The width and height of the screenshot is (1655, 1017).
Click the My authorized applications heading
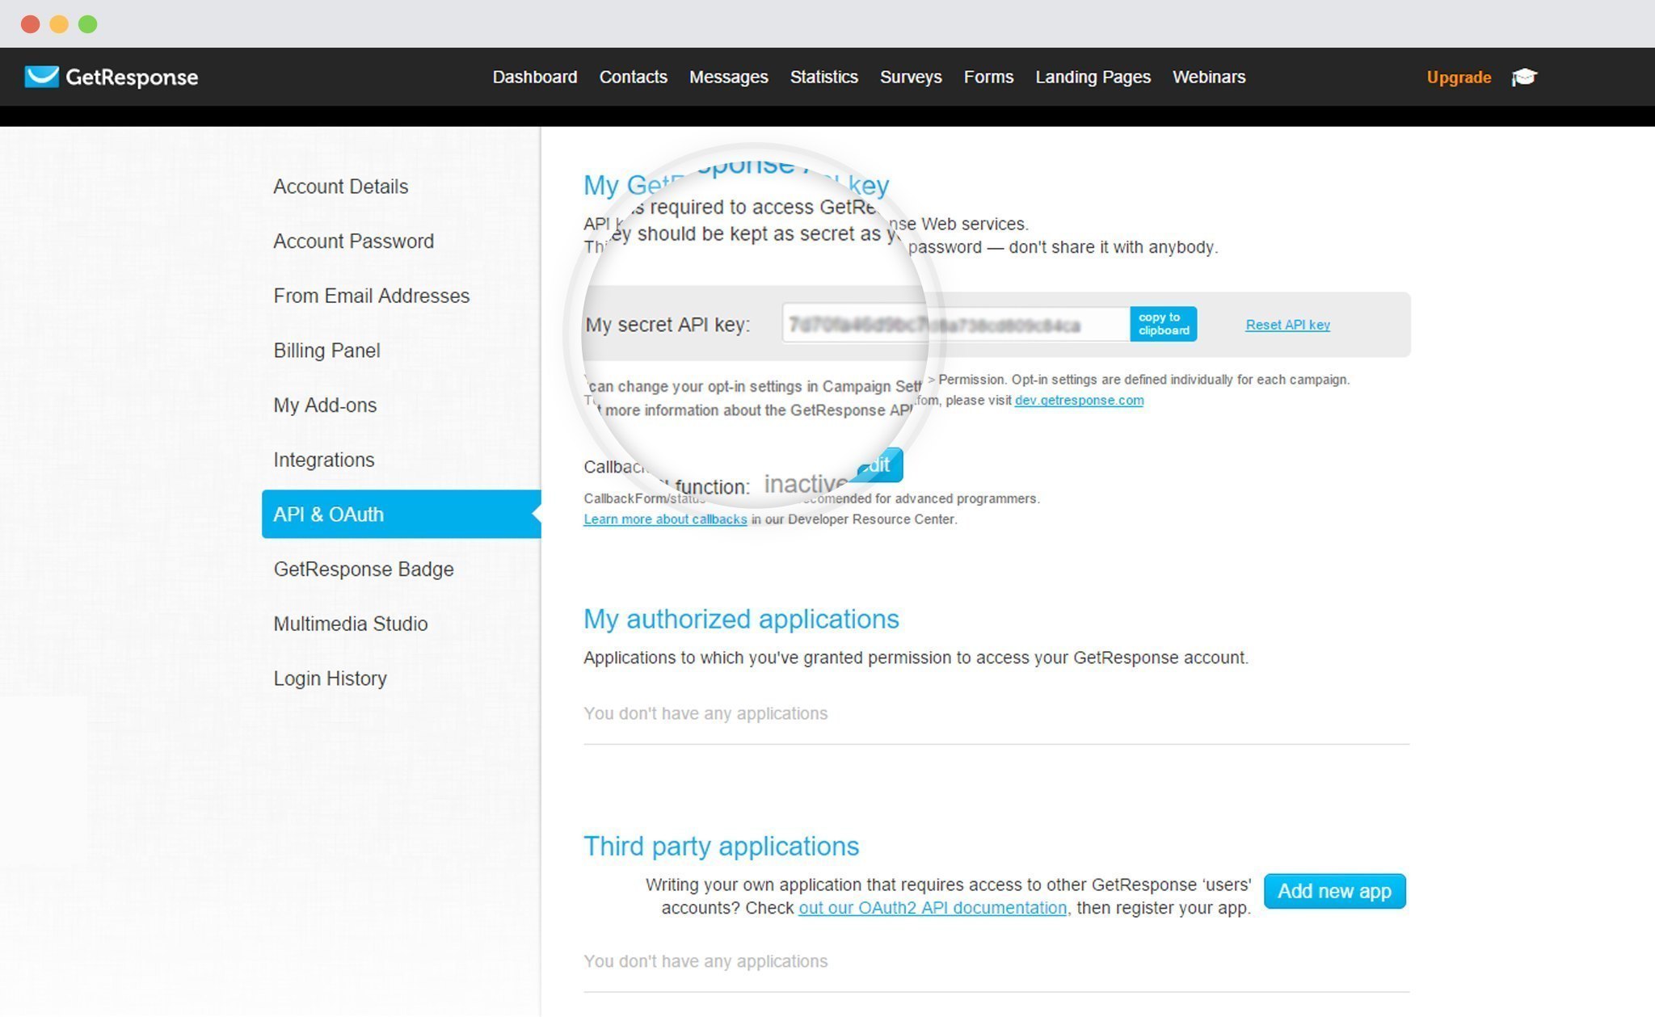pos(741,619)
